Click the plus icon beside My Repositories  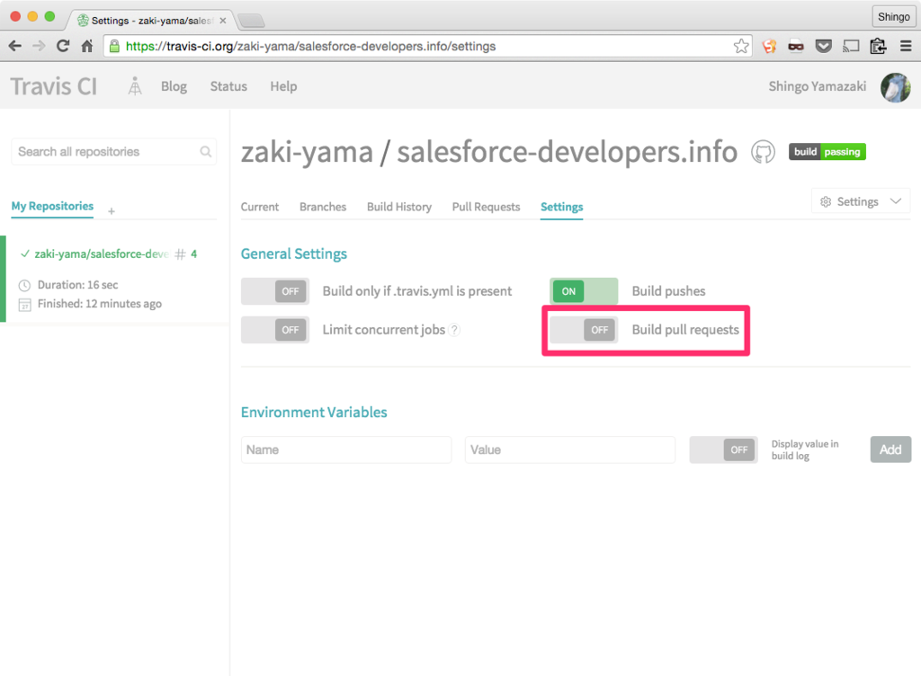click(x=112, y=210)
